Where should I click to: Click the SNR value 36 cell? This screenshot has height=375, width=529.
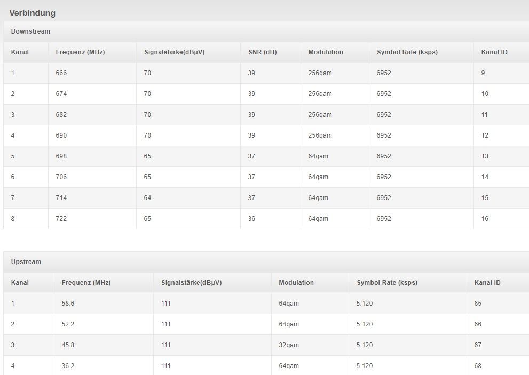251,219
